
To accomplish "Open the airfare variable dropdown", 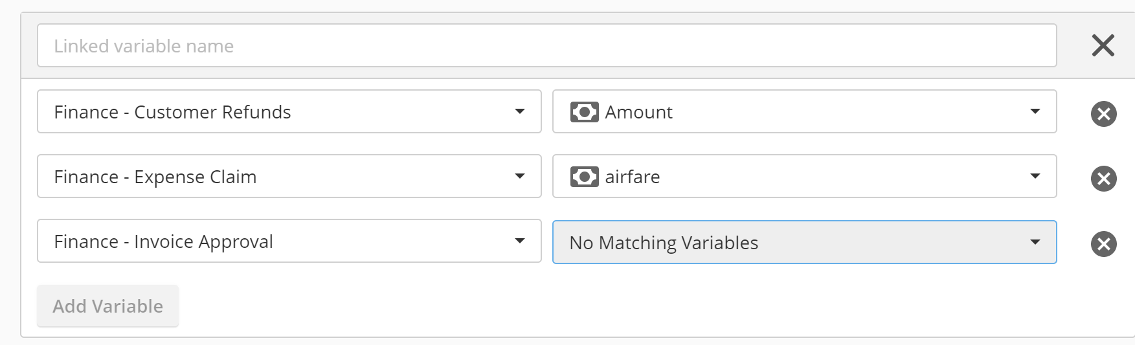I will 805,176.
